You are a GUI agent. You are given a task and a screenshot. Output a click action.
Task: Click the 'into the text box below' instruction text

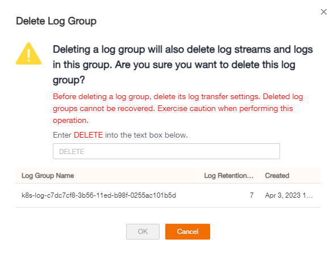(147, 135)
